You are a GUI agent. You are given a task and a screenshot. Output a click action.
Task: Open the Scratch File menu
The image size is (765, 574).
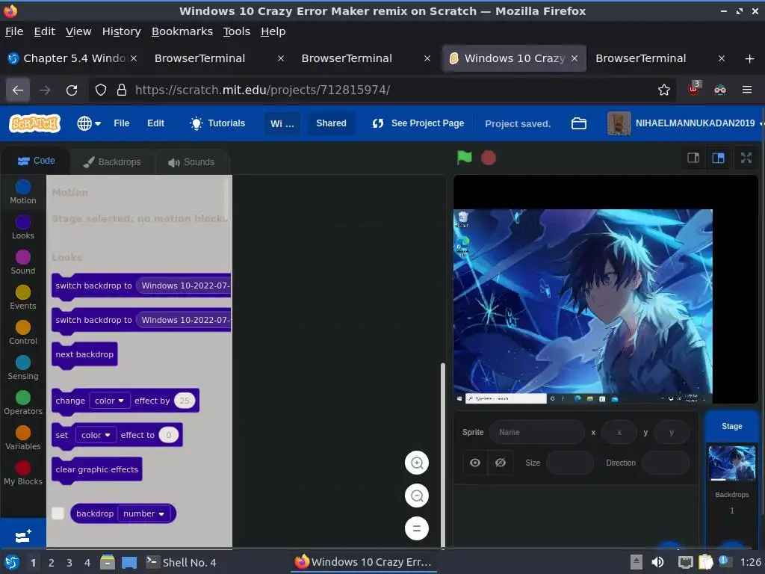coord(122,123)
